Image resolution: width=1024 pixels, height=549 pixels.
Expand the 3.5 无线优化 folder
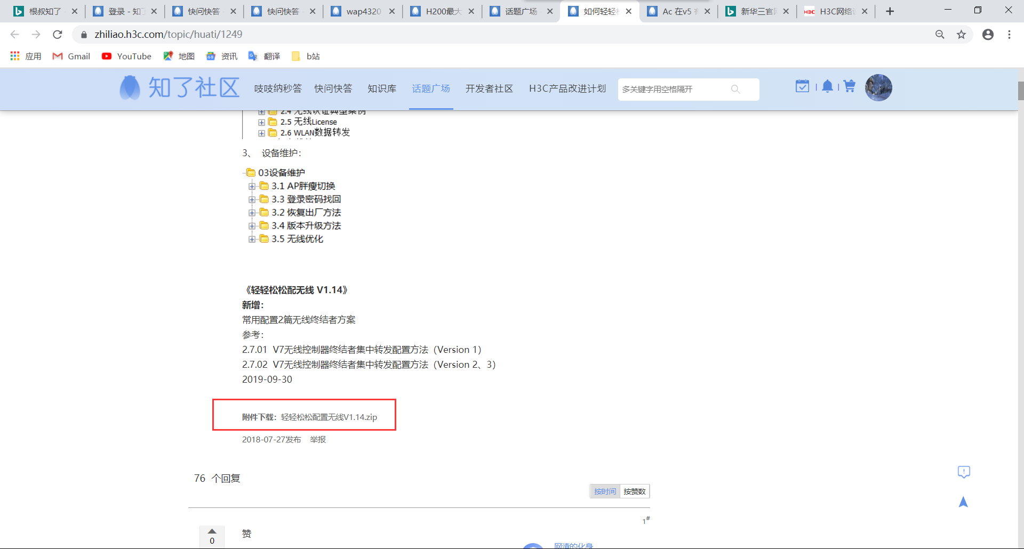coord(252,239)
